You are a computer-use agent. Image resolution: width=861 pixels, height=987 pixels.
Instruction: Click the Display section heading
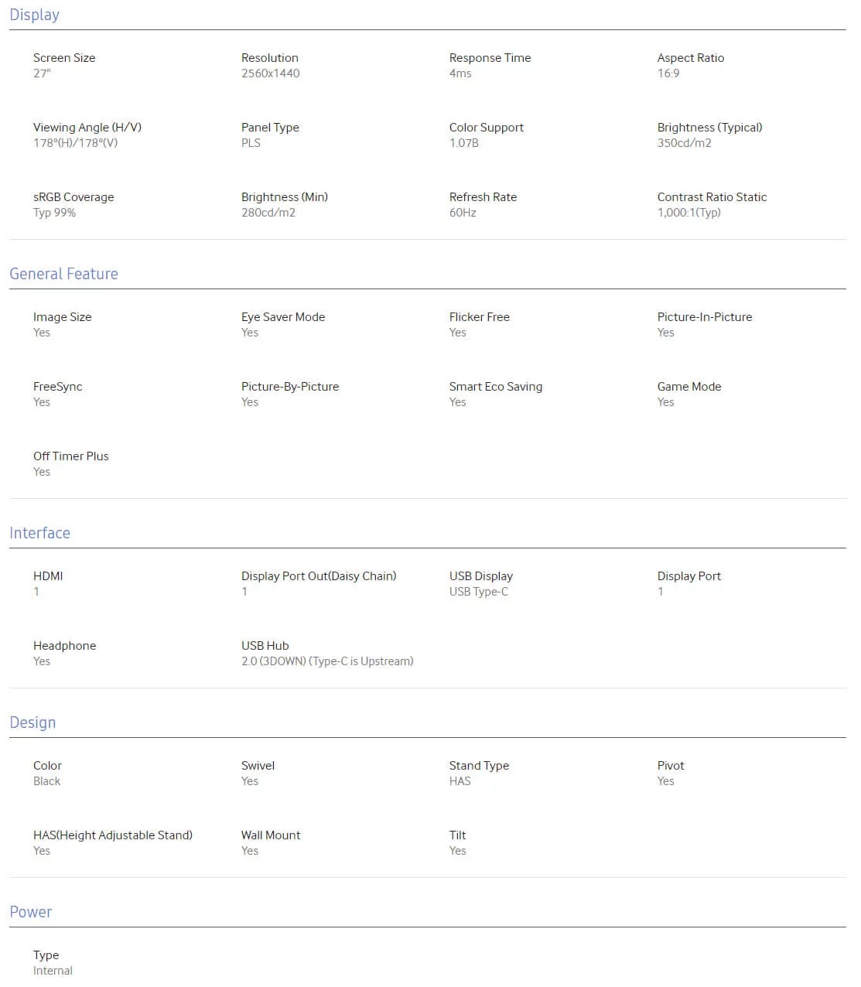coord(34,15)
